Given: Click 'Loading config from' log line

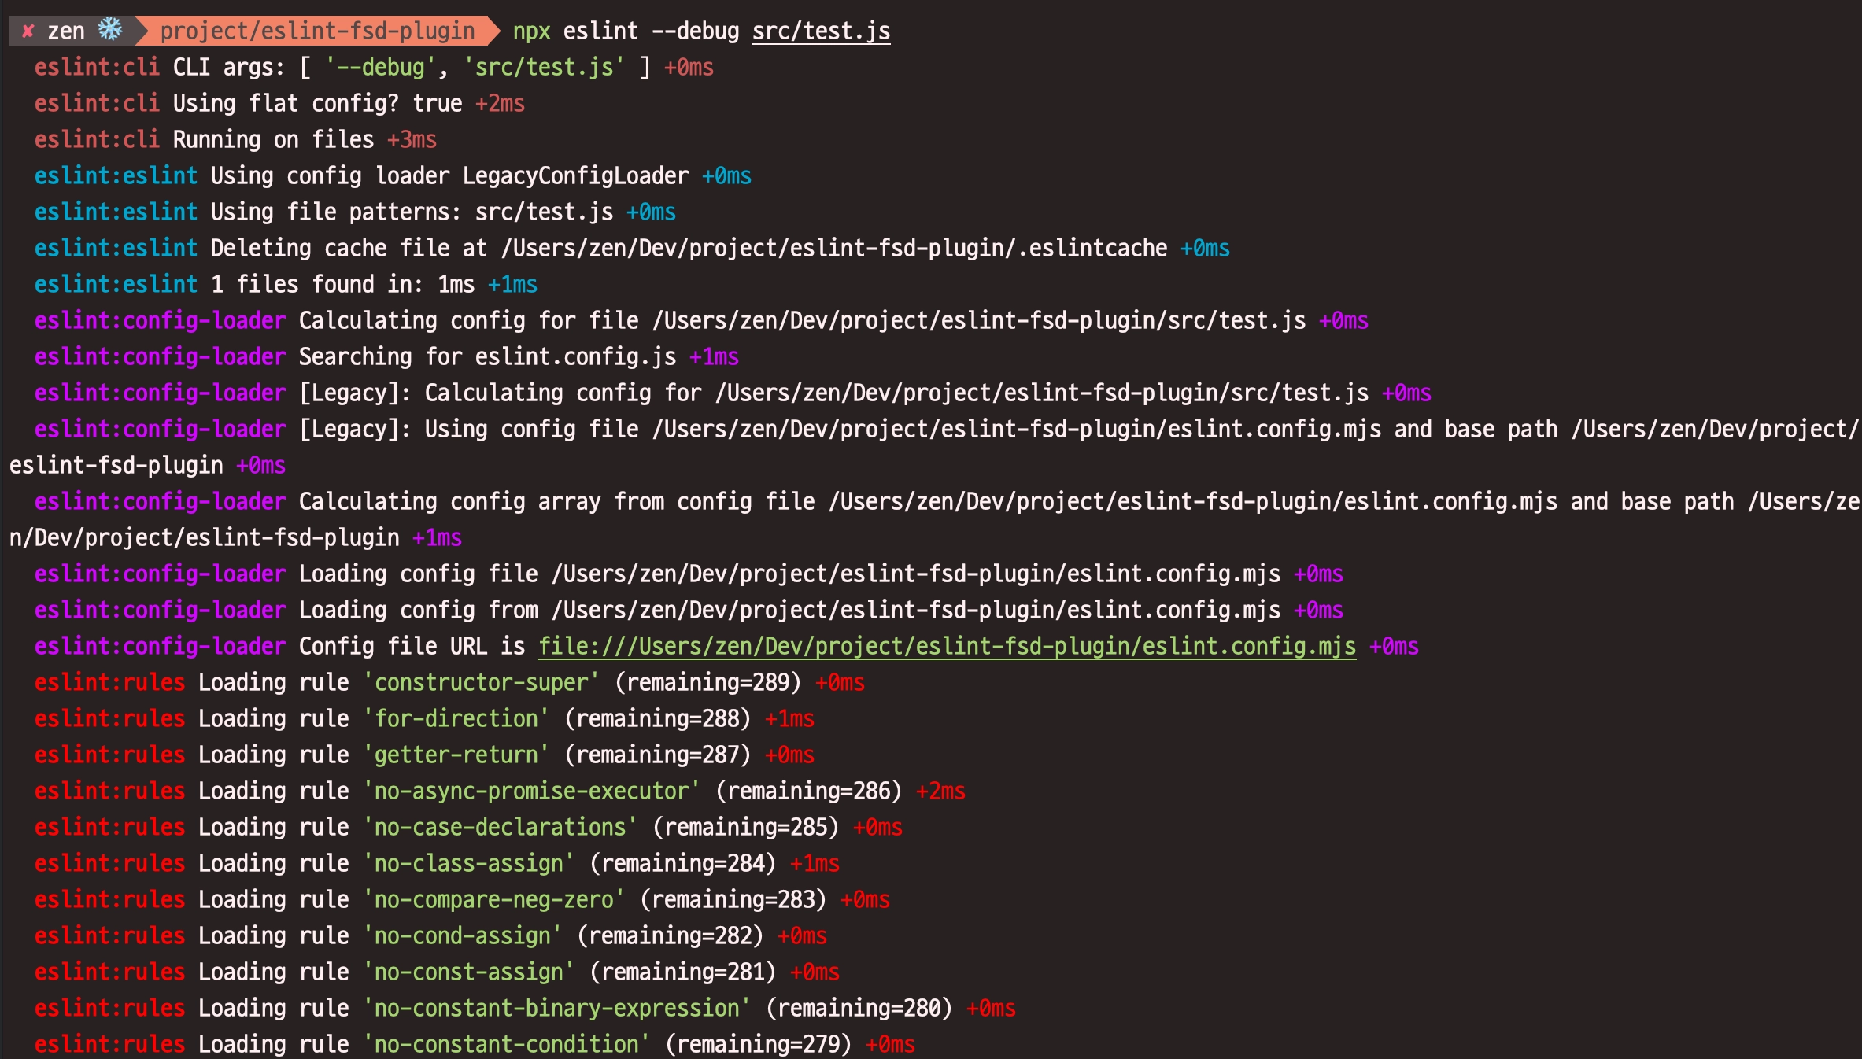Looking at the screenshot, I should pyautogui.click(x=689, y=611).
